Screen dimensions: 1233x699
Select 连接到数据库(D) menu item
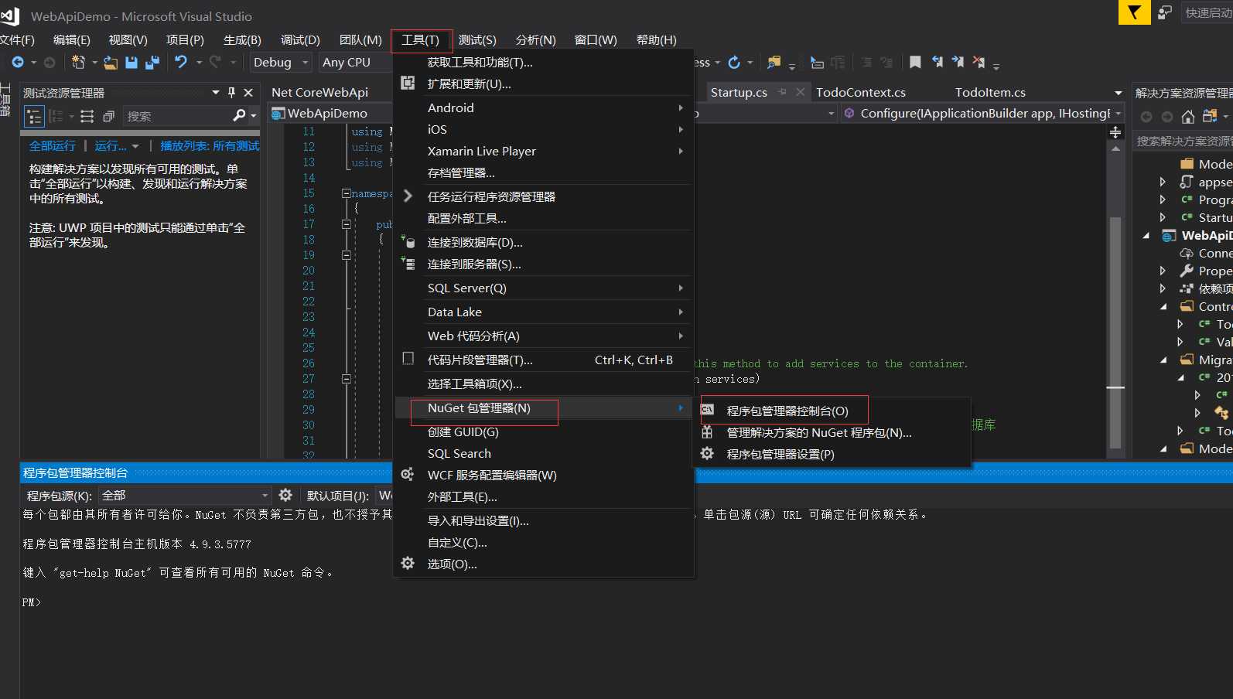coord(544,242)
